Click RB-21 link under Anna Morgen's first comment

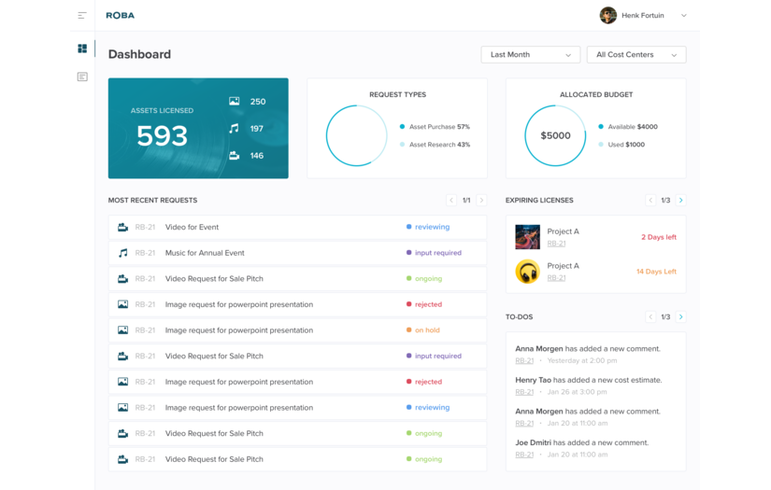tap(524, 360)
